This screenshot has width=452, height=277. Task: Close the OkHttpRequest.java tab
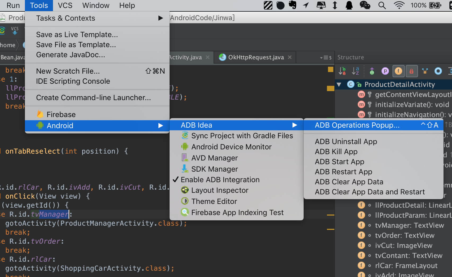pyautogui.click(x=290, y=57)
